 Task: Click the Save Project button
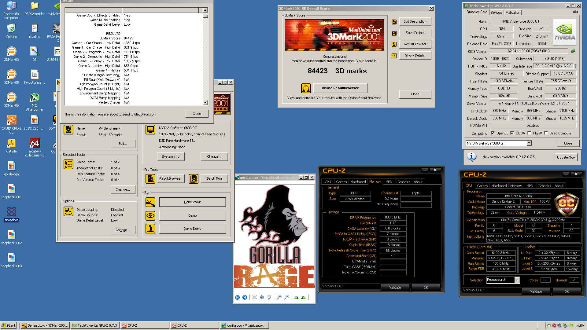tap(415, 33)
